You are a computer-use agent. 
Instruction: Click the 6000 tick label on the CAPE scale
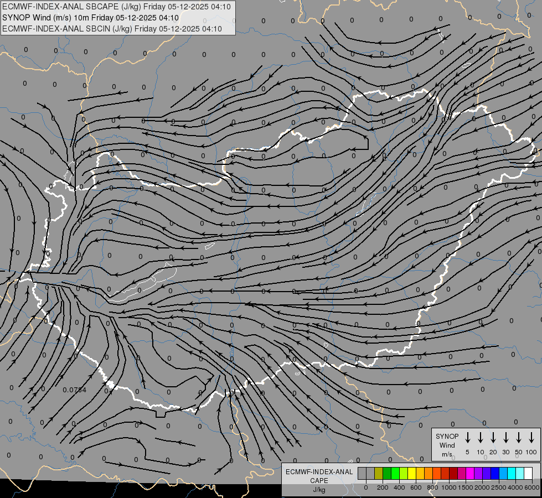tap(532, 487)
